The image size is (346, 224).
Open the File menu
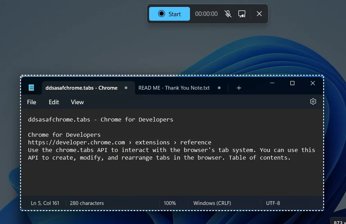(31, 102)
